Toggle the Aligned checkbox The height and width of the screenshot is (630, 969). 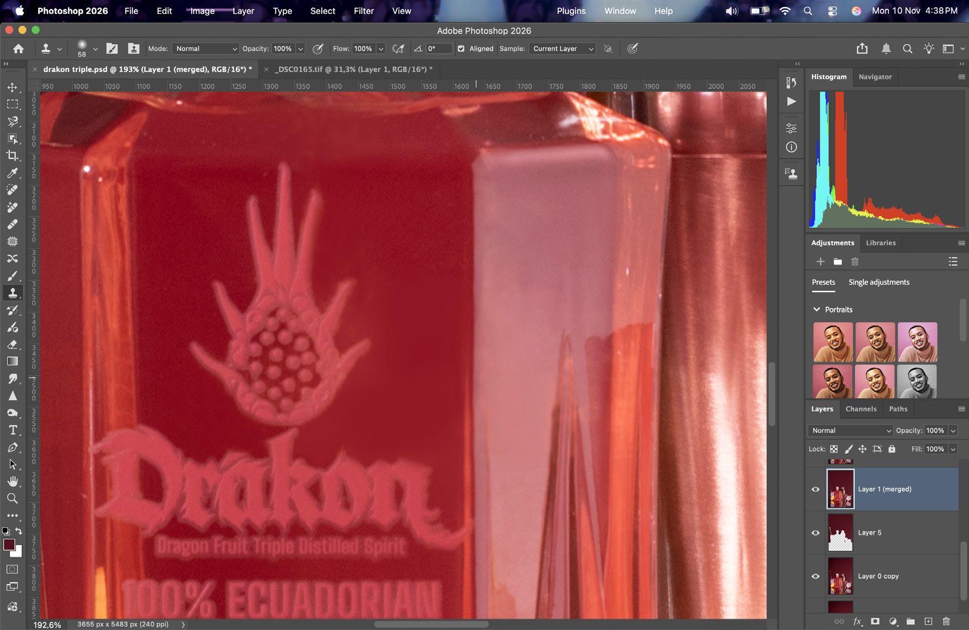(x=461, y=49)
